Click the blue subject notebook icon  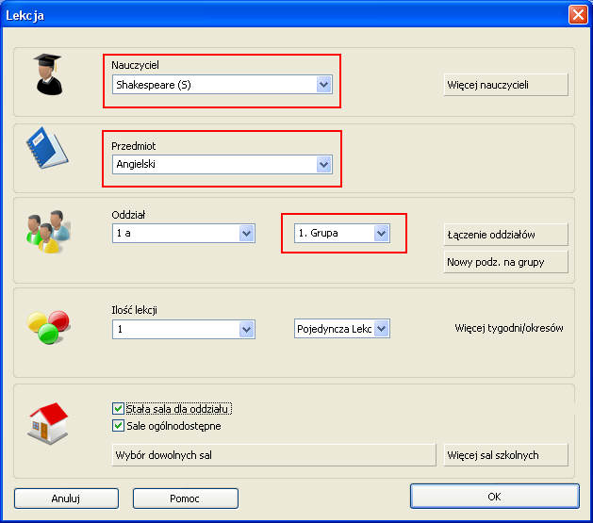tap(47, 148)
